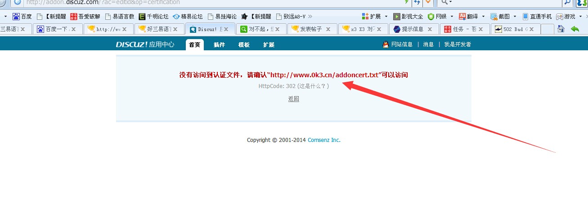Click the 返回 back link

[x=293, y=99]
